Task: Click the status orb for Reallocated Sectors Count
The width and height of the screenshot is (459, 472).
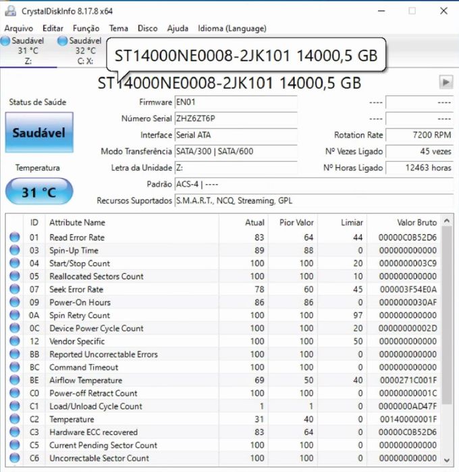Action: [x=14, y=276]
